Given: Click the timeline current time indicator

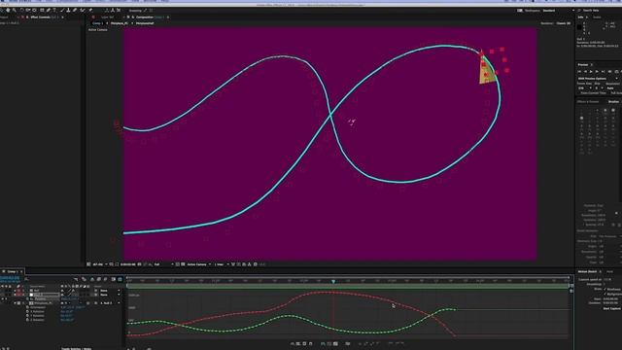Looking at the screenshot, I should [x=333, y=281].
